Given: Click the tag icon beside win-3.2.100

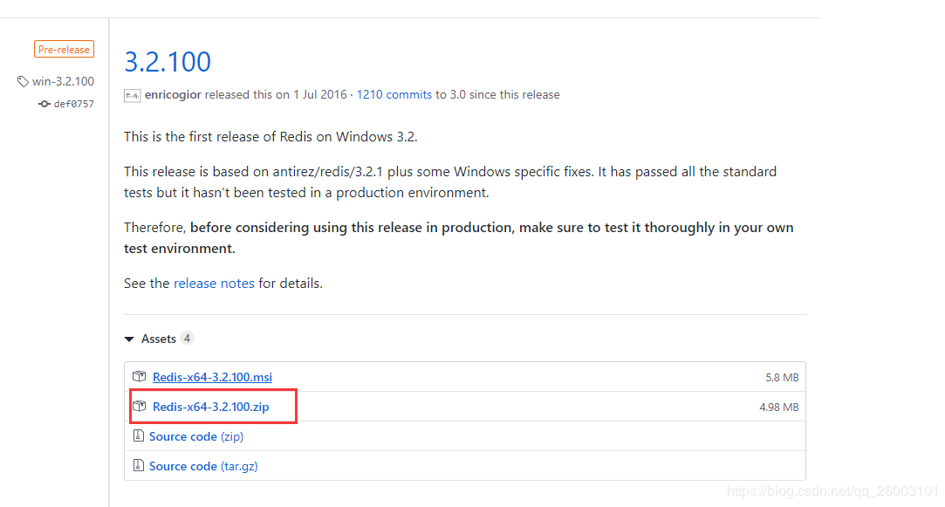Looking at the screenshot, I should [x=23, y=81].
